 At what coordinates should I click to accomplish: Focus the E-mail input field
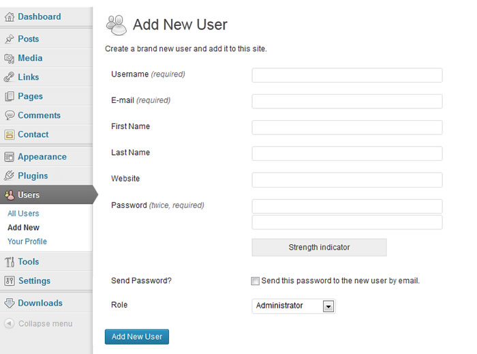click(x=347, y=101)
